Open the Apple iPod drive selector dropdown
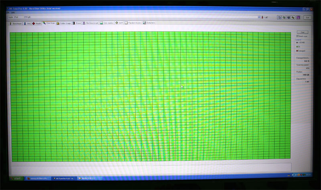321x190 pixels. (x=258, y=17)
